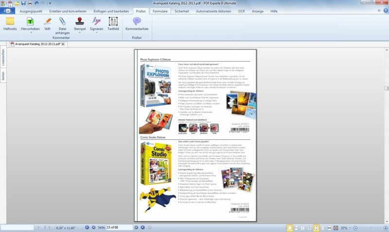Click the ruler width icon in status bar
Screen dimensions: 389x232
[329, 228]
